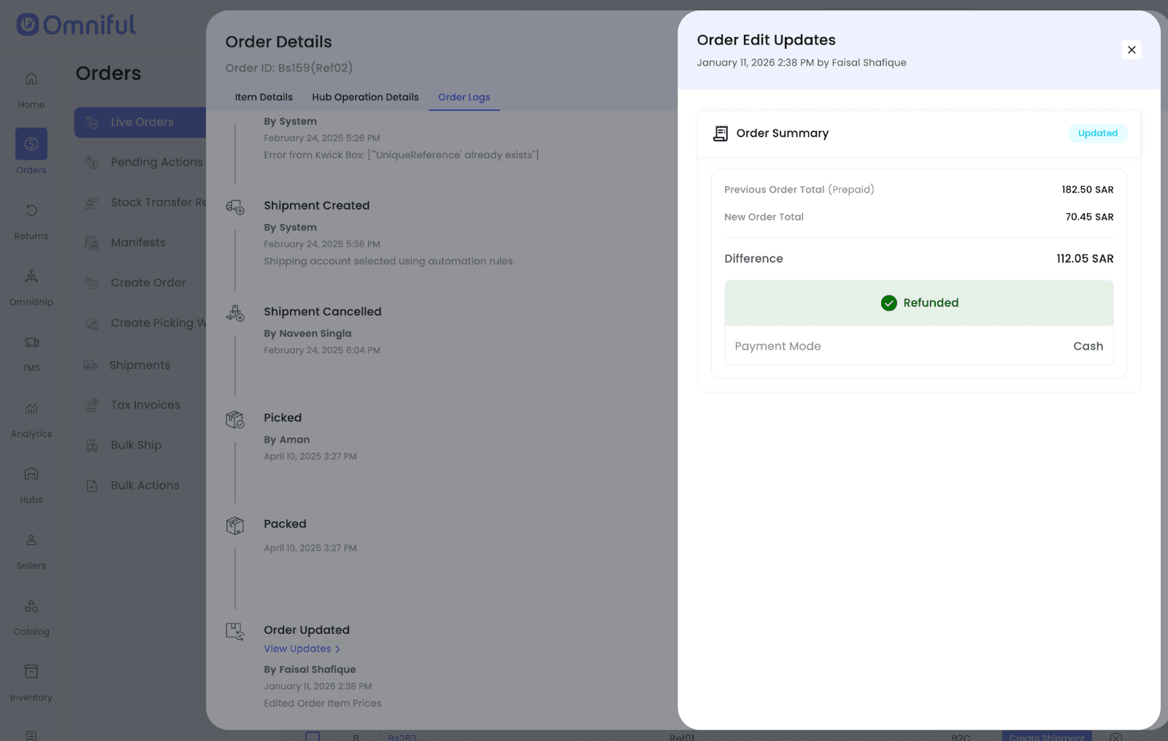Open Analytics chart icon
This screenshot has height=741, width=1168.
click(x=31, y=408)
